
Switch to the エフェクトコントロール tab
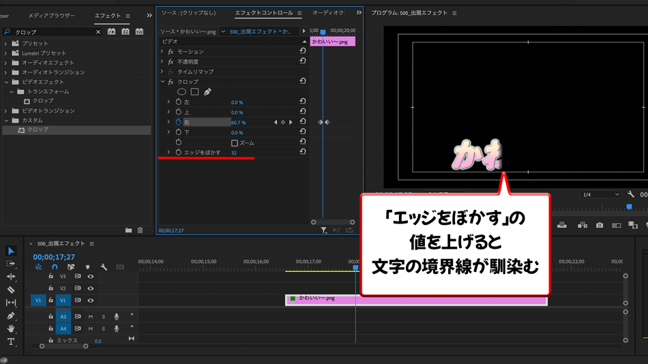click(x=263, y=13)
